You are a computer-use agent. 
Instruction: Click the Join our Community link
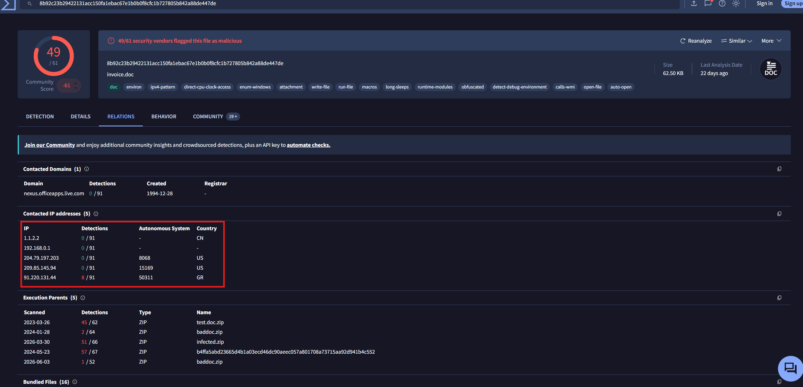50,145
